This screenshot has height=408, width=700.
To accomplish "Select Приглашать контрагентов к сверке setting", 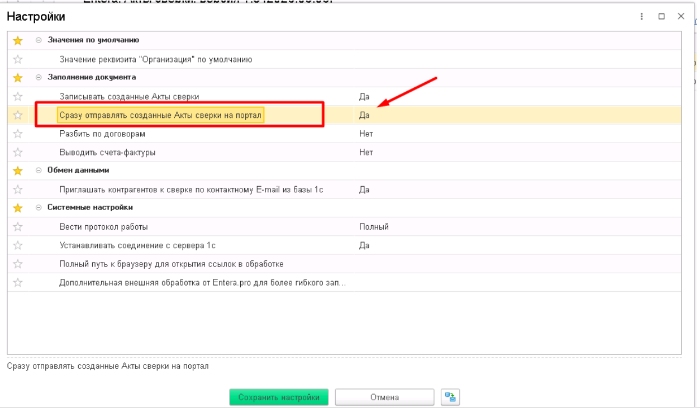I will point(191,189).
